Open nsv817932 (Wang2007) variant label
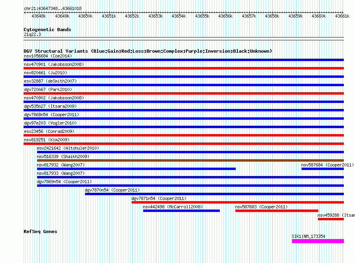The width and height of the screenshot is (355, 263). tap(61, 165)
